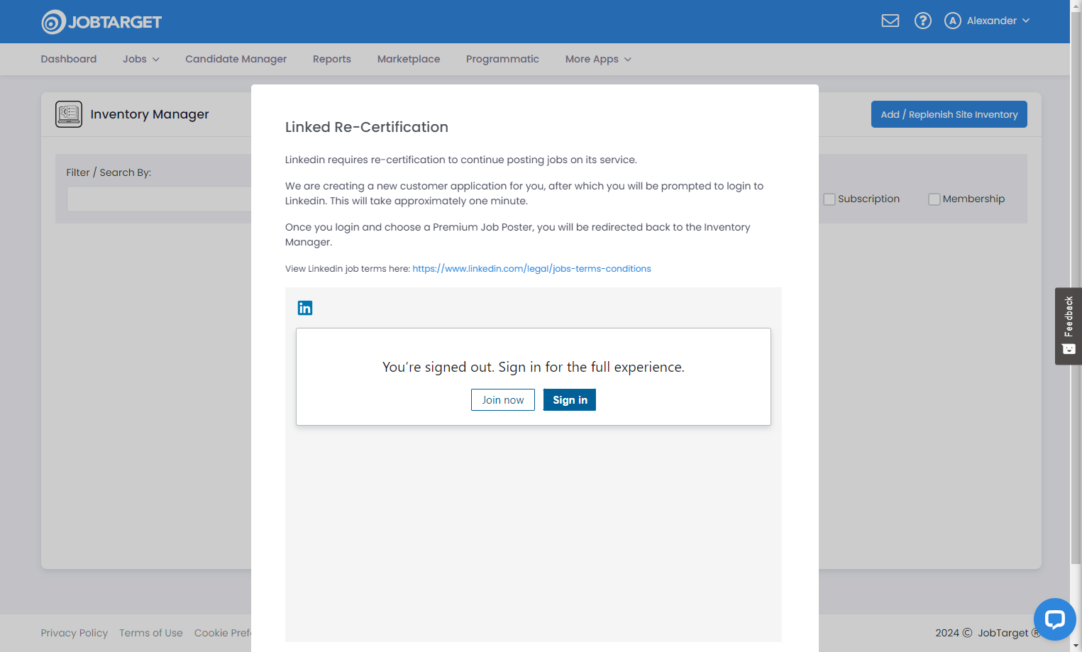The width and height of the screenshot is (1082, 652).
Task: Click the scrollbar down arrow
Action: (1076, 646)
